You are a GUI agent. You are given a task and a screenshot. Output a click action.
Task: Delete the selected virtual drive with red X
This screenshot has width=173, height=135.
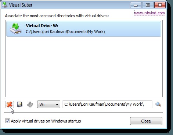click(10, 105)
